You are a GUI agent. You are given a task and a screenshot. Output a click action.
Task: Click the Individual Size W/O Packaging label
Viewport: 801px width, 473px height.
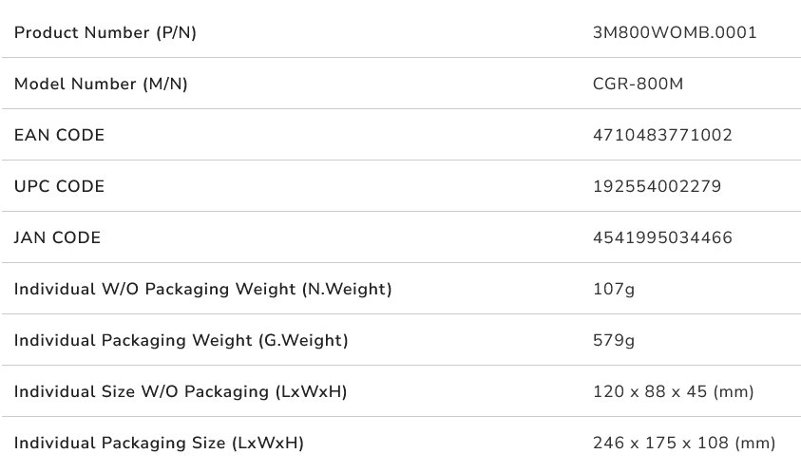[180, 391]
